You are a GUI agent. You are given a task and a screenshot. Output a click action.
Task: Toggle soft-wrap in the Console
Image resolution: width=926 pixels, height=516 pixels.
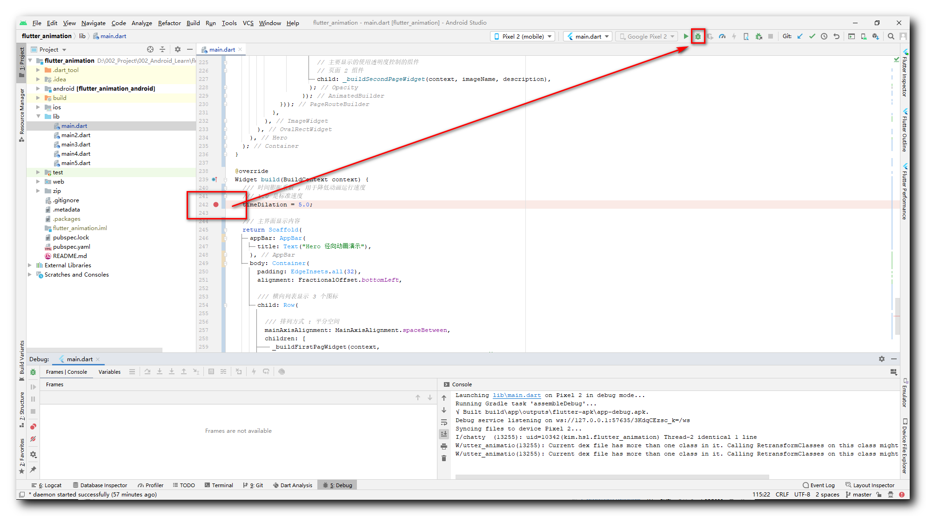444,422
